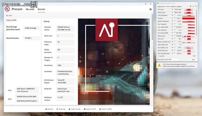The width and height of the screenshot is (202, 116).
Task: Open Procyon settings gear icon
Action: [x=150, y=9]
